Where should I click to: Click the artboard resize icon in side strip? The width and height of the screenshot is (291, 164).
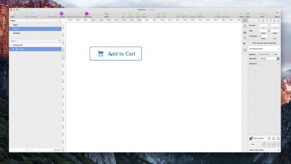(245, 50)
